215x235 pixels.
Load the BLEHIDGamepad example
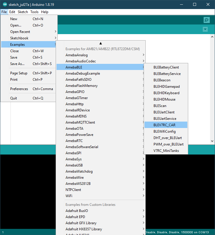click(166, 87)
